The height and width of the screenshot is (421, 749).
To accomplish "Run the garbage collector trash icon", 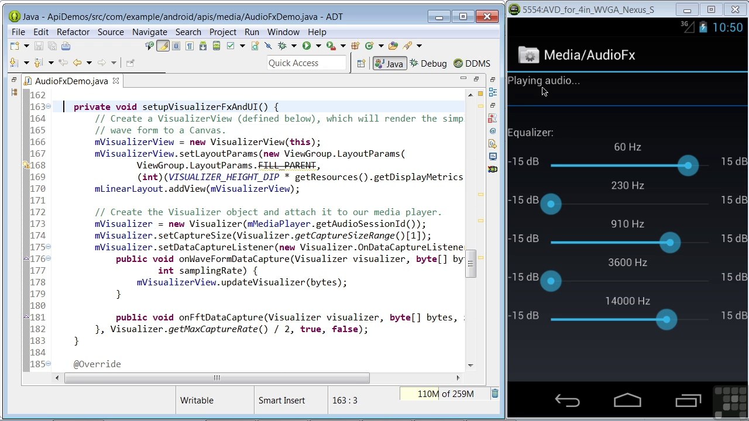I will tap(495, 394).
